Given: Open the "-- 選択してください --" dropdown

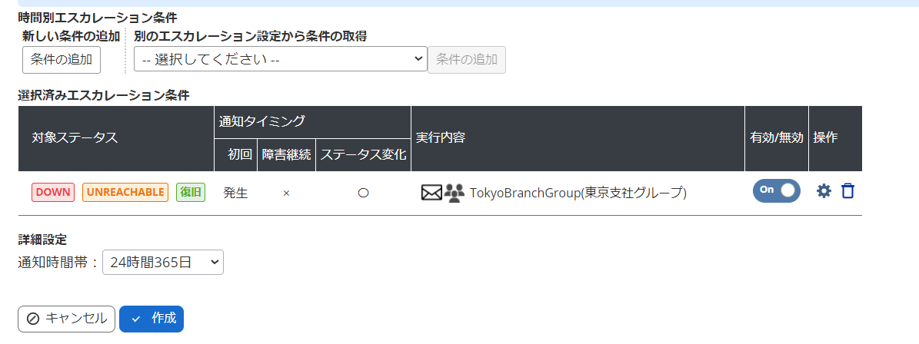Looking at the screenshot, I should (x=280, y=59).
